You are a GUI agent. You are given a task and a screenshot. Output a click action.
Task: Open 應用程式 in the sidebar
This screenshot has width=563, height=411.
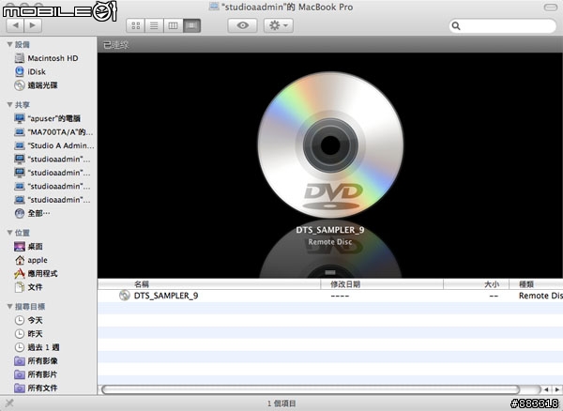pos(36,273)
